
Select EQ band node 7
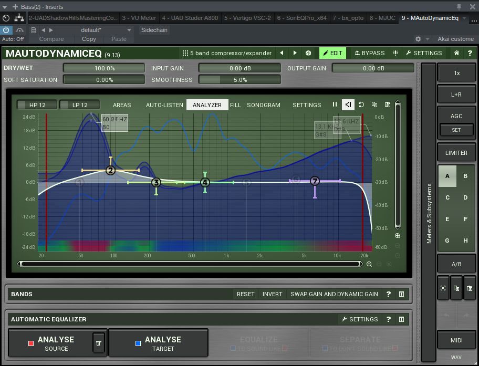[x=315, y=181]
